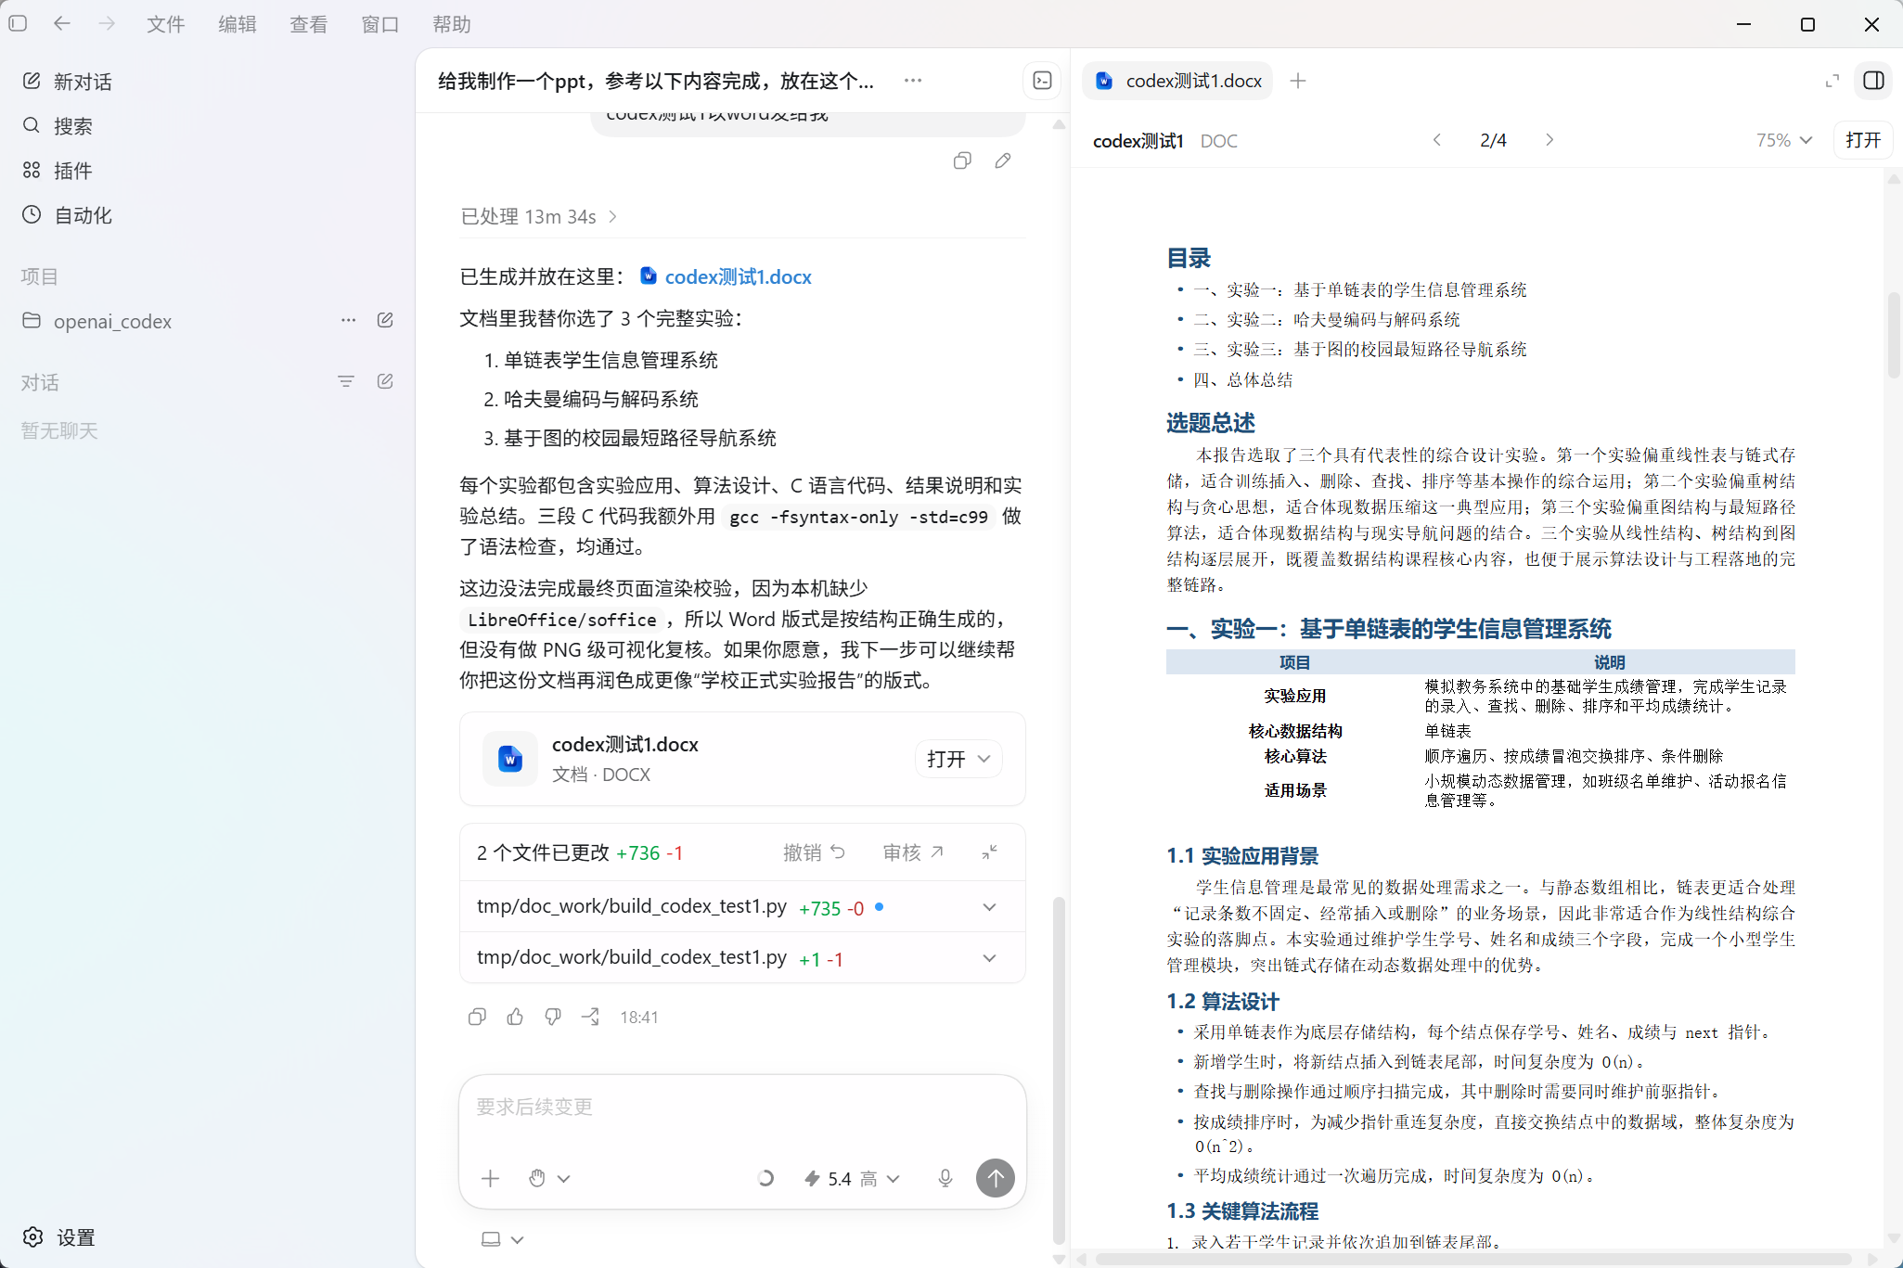Click the codex测试1.docx file card
This screenshot has height=1268, width=1903.
pos(742,759)
